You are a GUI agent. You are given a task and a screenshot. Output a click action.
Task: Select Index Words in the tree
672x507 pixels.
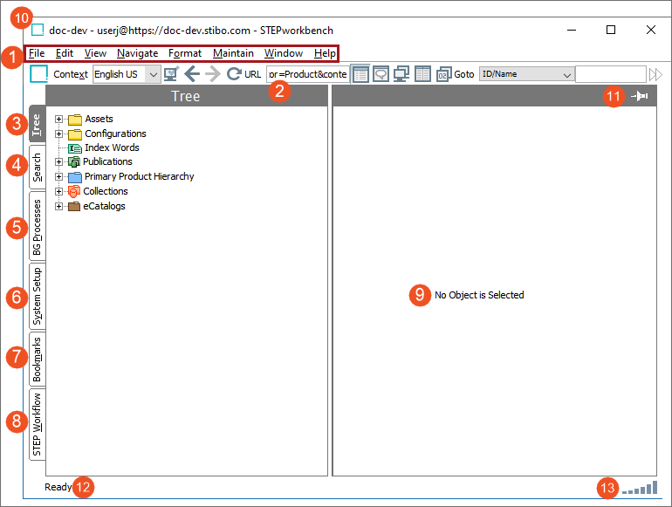(x=112, y=147)
